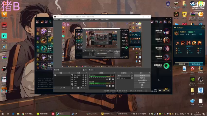Screen dimensions: 207x116
Task: Click the 设置 settings button in controls
Action: 142,85
